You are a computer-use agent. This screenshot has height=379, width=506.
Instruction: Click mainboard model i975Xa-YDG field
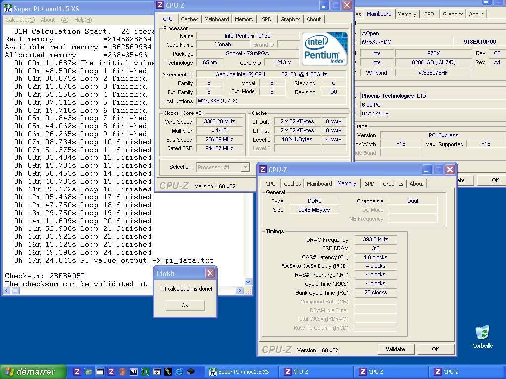[x=406, y=42]
